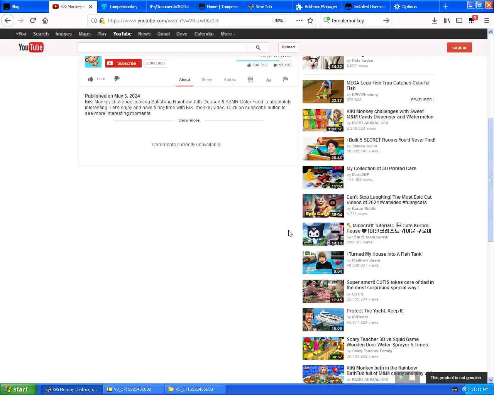Image resolution: width=494 pixels, height=395 pixels.
Task: Open the video statistics bar chart icon
Action: pos(268,79)
